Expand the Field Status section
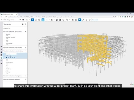The image size is (134, 100). click(x=25, y=79)
